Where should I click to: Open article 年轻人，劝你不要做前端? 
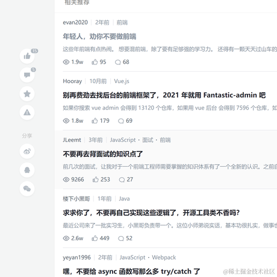point(99,37)
